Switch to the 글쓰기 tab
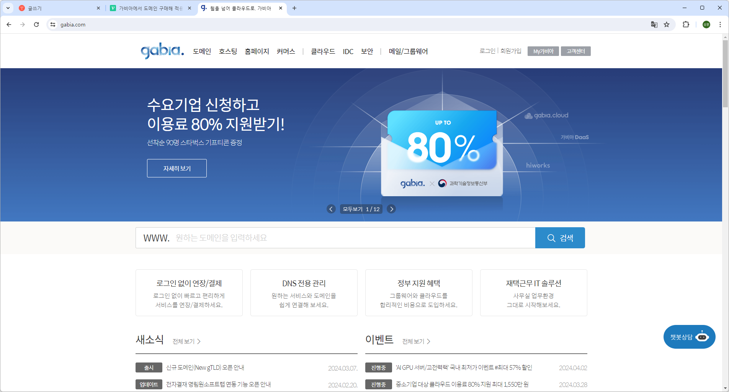Screen dimensions: 729x392 [x=57, y=8]
